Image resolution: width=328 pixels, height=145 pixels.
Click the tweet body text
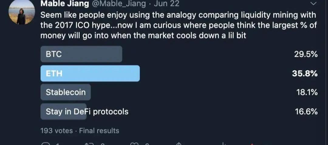[178, 25]
